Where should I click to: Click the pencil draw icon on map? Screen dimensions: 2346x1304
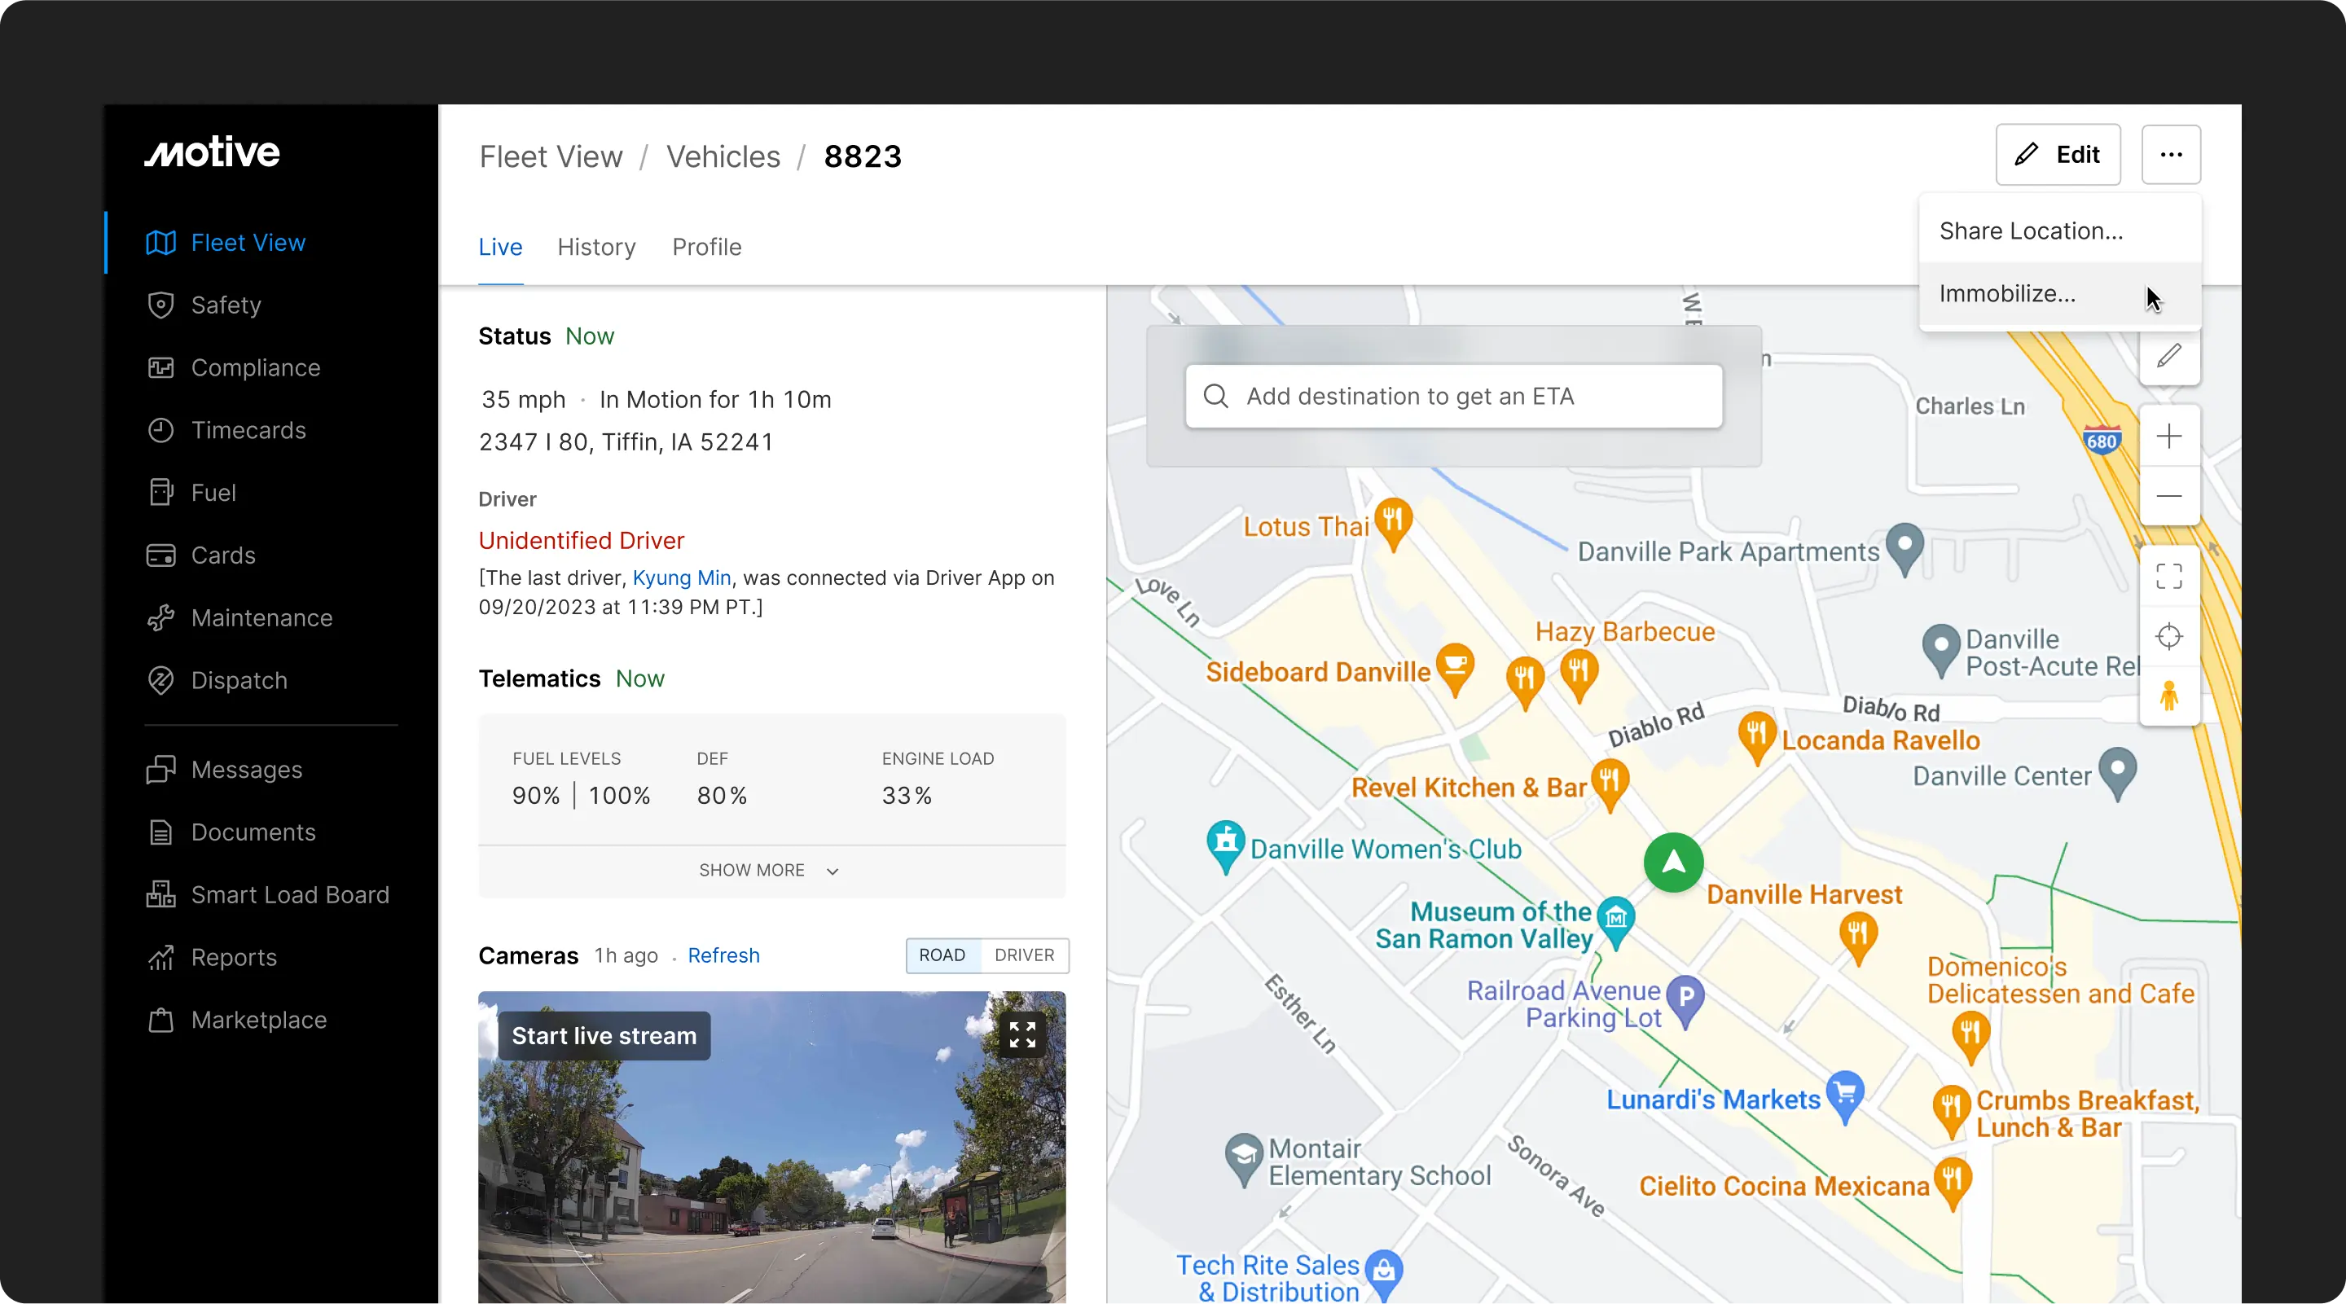click(x=2168, y=356)
